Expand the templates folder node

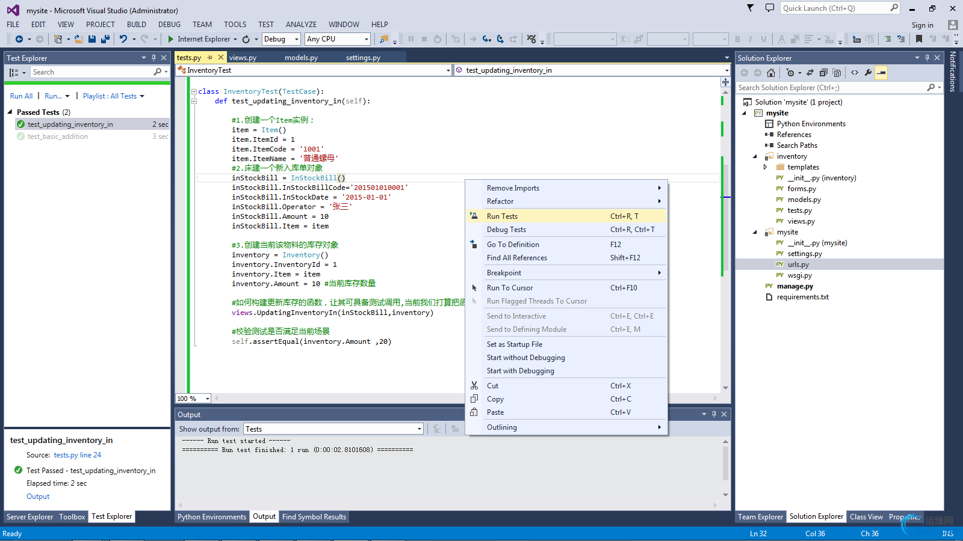click(x=766, y=167)
